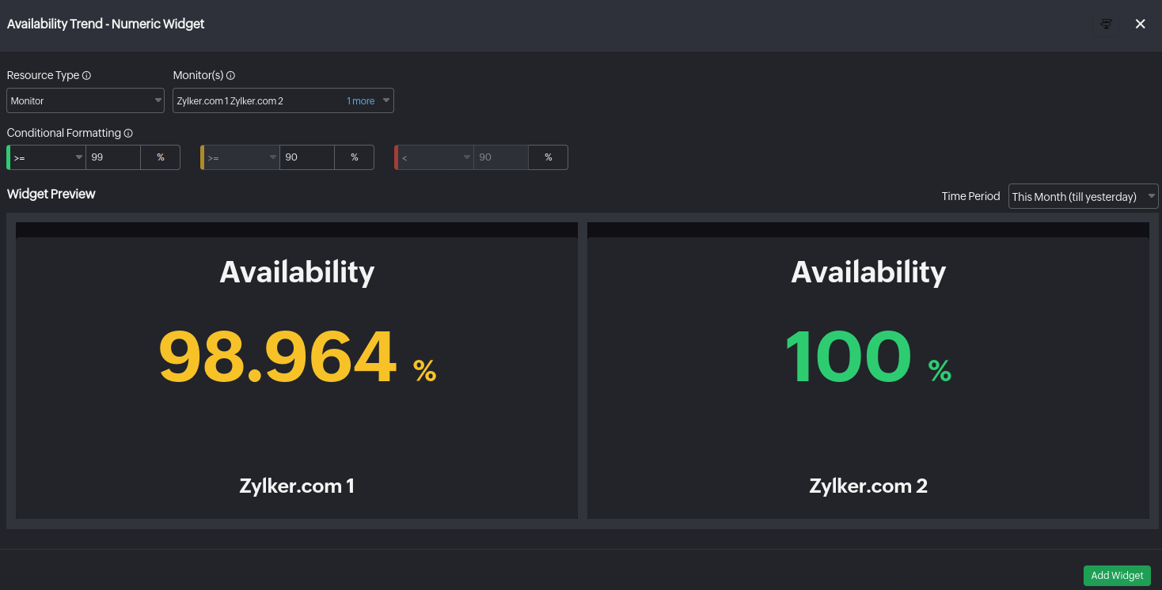Click the % unit selector on the first rule
Image resolution: width=1162 pixels, height=590 pixels.
point(160,157)
